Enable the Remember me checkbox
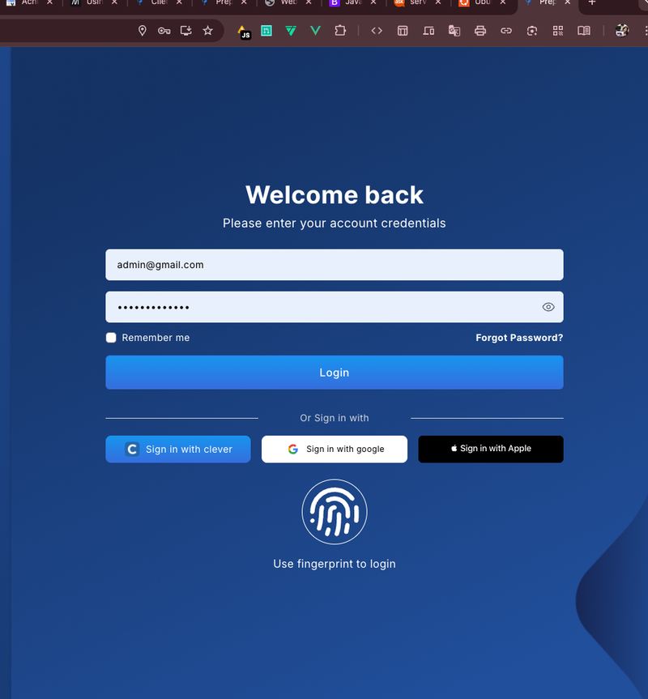 (112, 338)
